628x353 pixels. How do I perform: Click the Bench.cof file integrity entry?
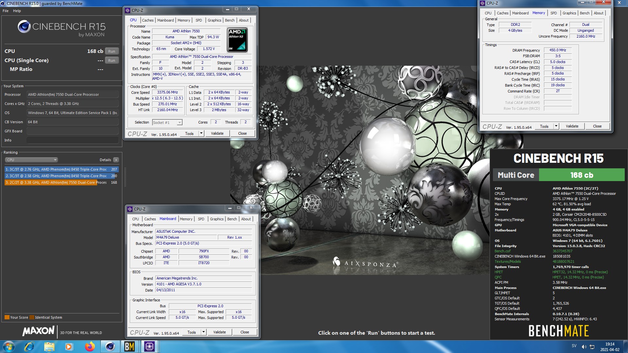502,251
